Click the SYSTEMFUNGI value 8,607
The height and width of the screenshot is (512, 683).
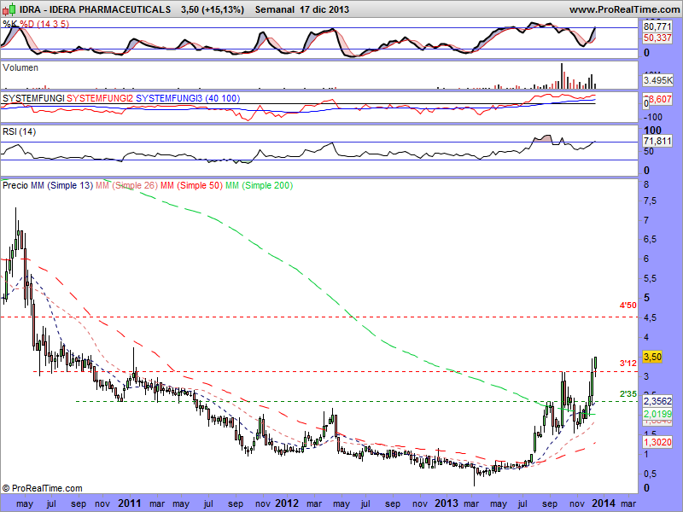[660, 100]
